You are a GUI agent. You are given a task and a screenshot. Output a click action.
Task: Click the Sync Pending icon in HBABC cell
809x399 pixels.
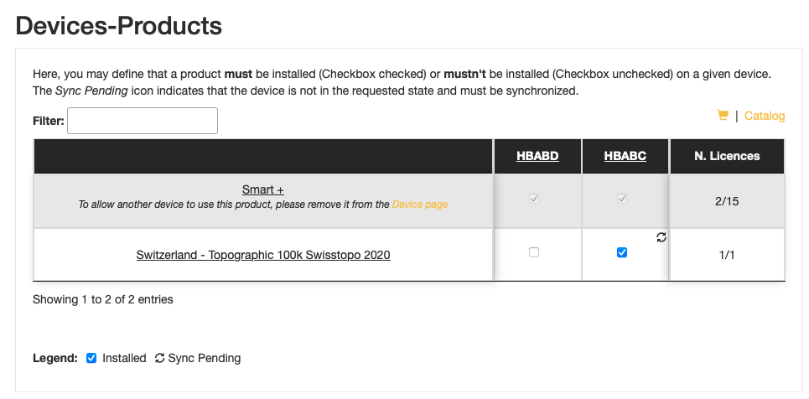tap(661, 237)
